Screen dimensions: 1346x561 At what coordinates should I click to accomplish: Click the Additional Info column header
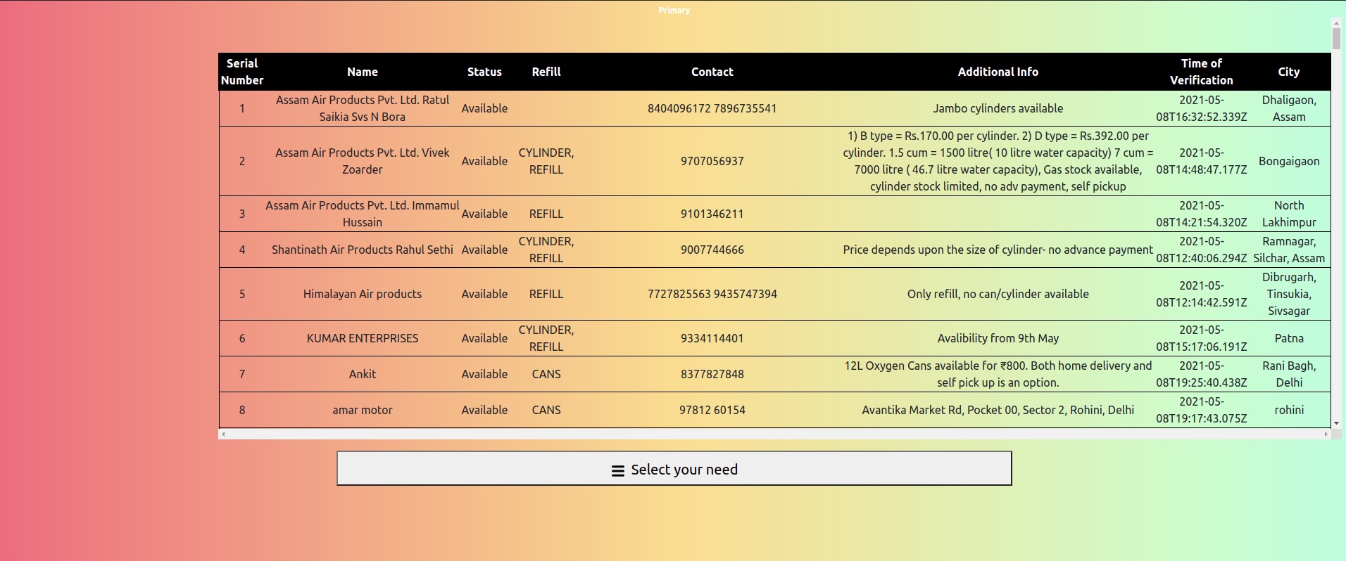pos(998,72)
